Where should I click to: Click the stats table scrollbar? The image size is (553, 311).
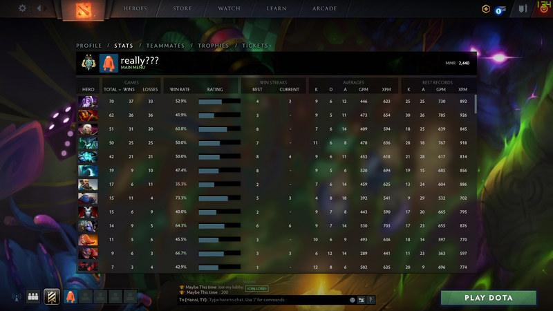(x=476, y=104)
